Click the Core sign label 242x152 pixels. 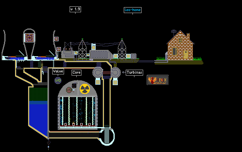tap(76, 72)
